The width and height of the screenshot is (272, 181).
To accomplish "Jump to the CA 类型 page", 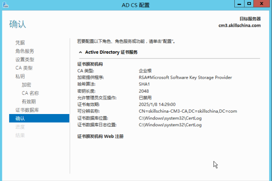I will 24,68.
